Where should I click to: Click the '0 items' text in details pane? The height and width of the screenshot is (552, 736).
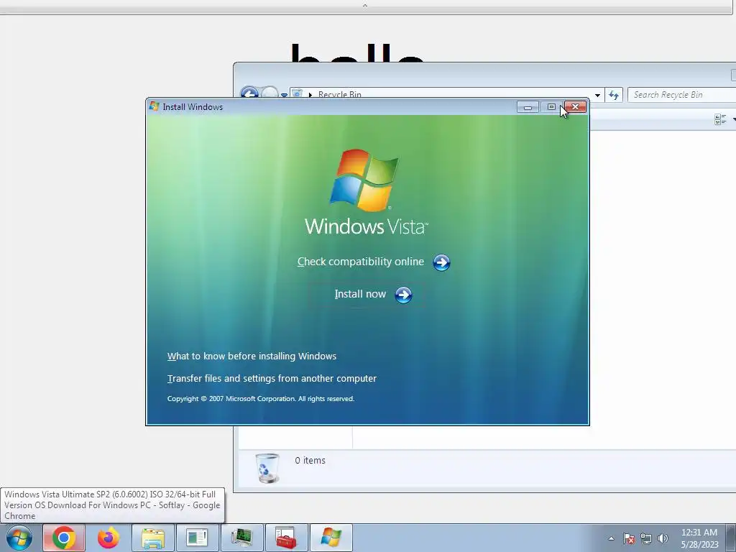point(310,461)
